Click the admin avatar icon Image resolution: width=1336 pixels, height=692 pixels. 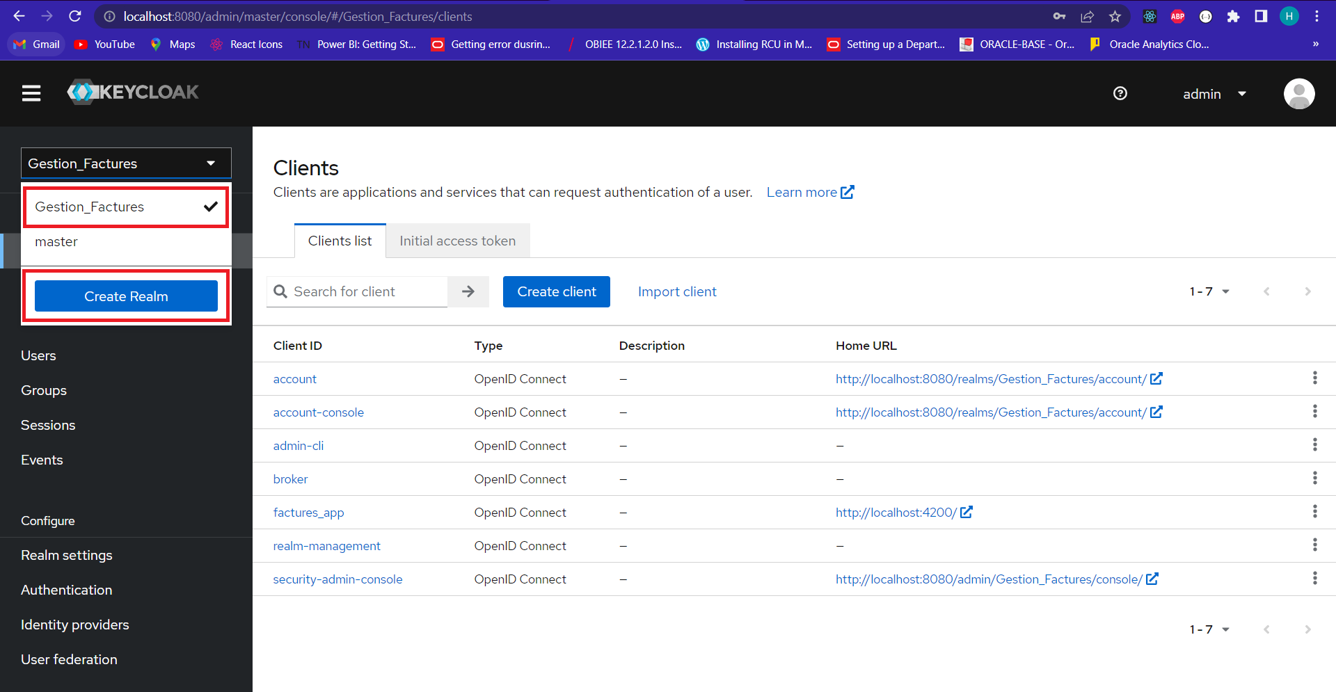(x=1298, y=93)
